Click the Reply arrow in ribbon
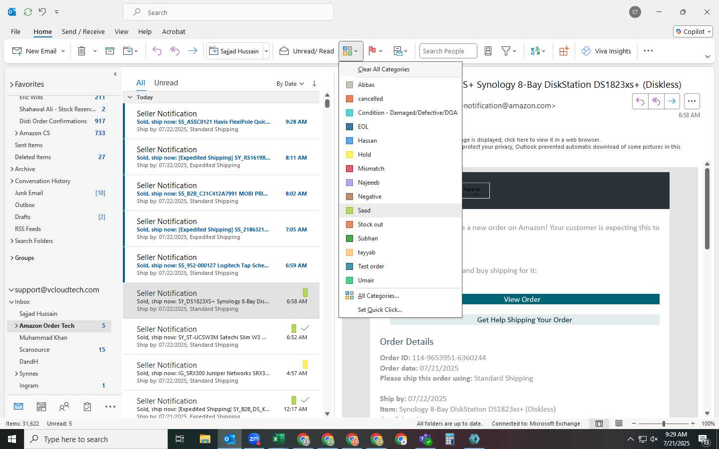The width and height of the screenshot is (719, 449). (157, 51)
